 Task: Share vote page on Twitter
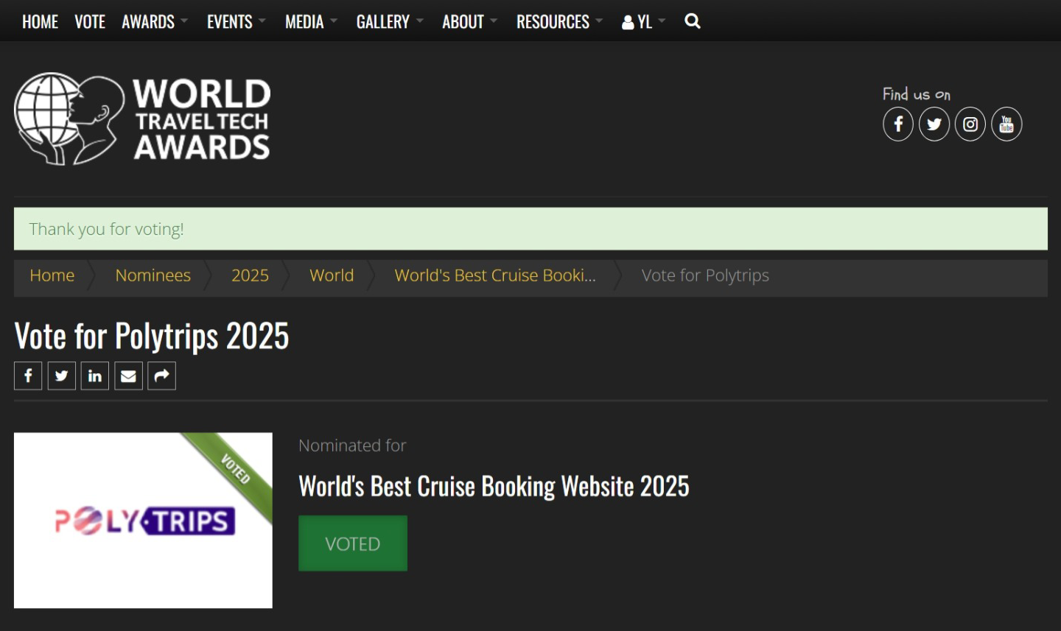click(62, 376)
